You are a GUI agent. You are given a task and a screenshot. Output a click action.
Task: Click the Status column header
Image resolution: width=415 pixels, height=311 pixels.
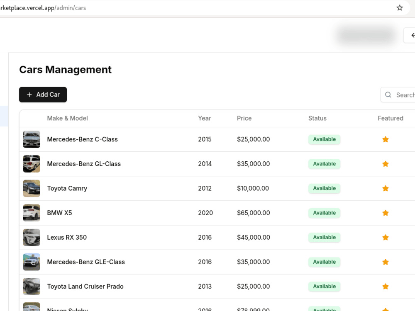tap(317, 118)
